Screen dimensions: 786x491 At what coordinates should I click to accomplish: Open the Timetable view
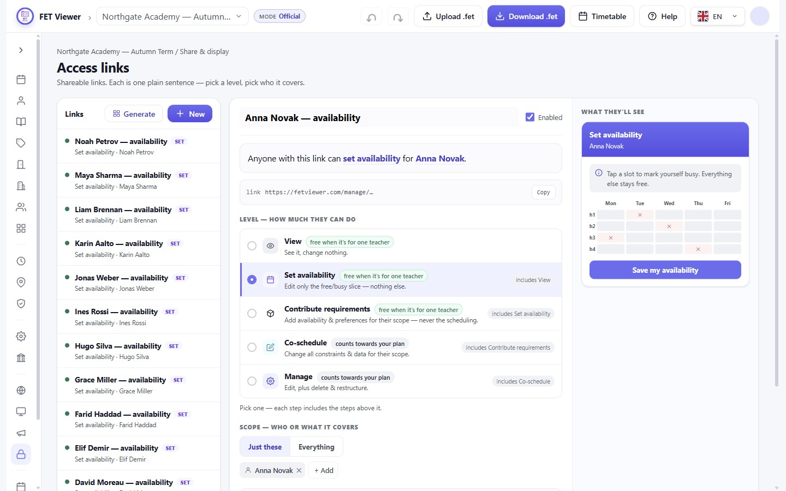click(602, 16)
